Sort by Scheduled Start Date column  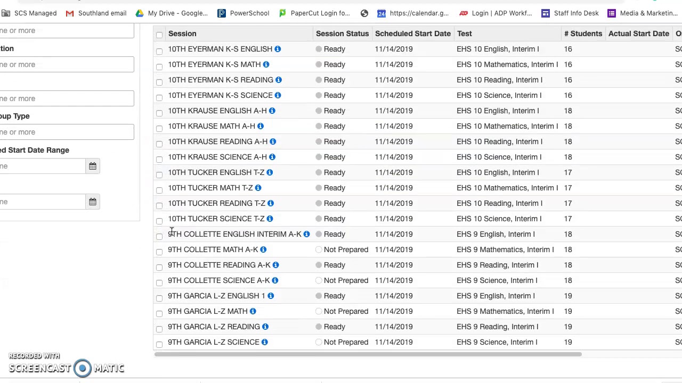tap(413, 34)
